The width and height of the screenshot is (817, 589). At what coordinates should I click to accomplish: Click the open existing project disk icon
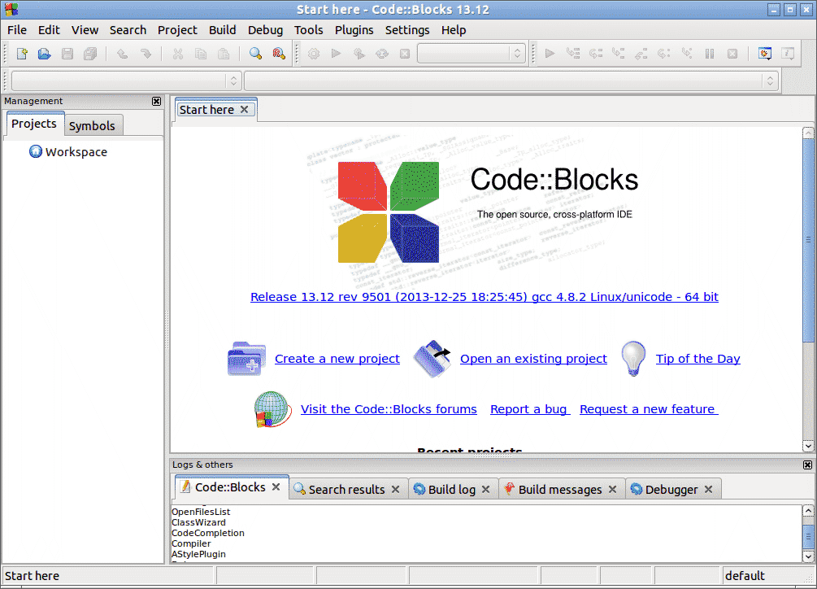(432, 359)
